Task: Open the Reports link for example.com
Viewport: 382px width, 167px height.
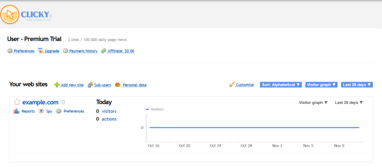Action: 28,111
